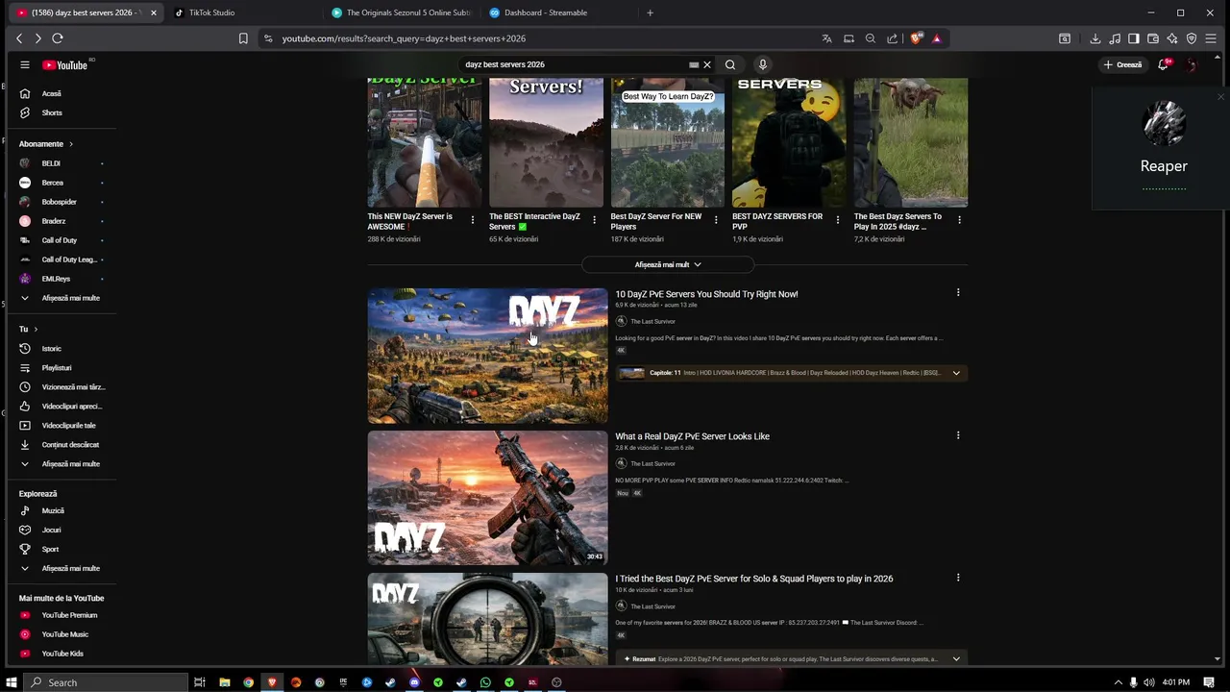The image size is (1230, 692).
Task: Switch to The Originals Sezonul 5 tab
Action: [x=402, y=12]
